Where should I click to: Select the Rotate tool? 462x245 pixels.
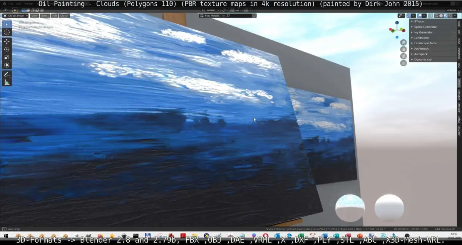(x=7, y=49)
